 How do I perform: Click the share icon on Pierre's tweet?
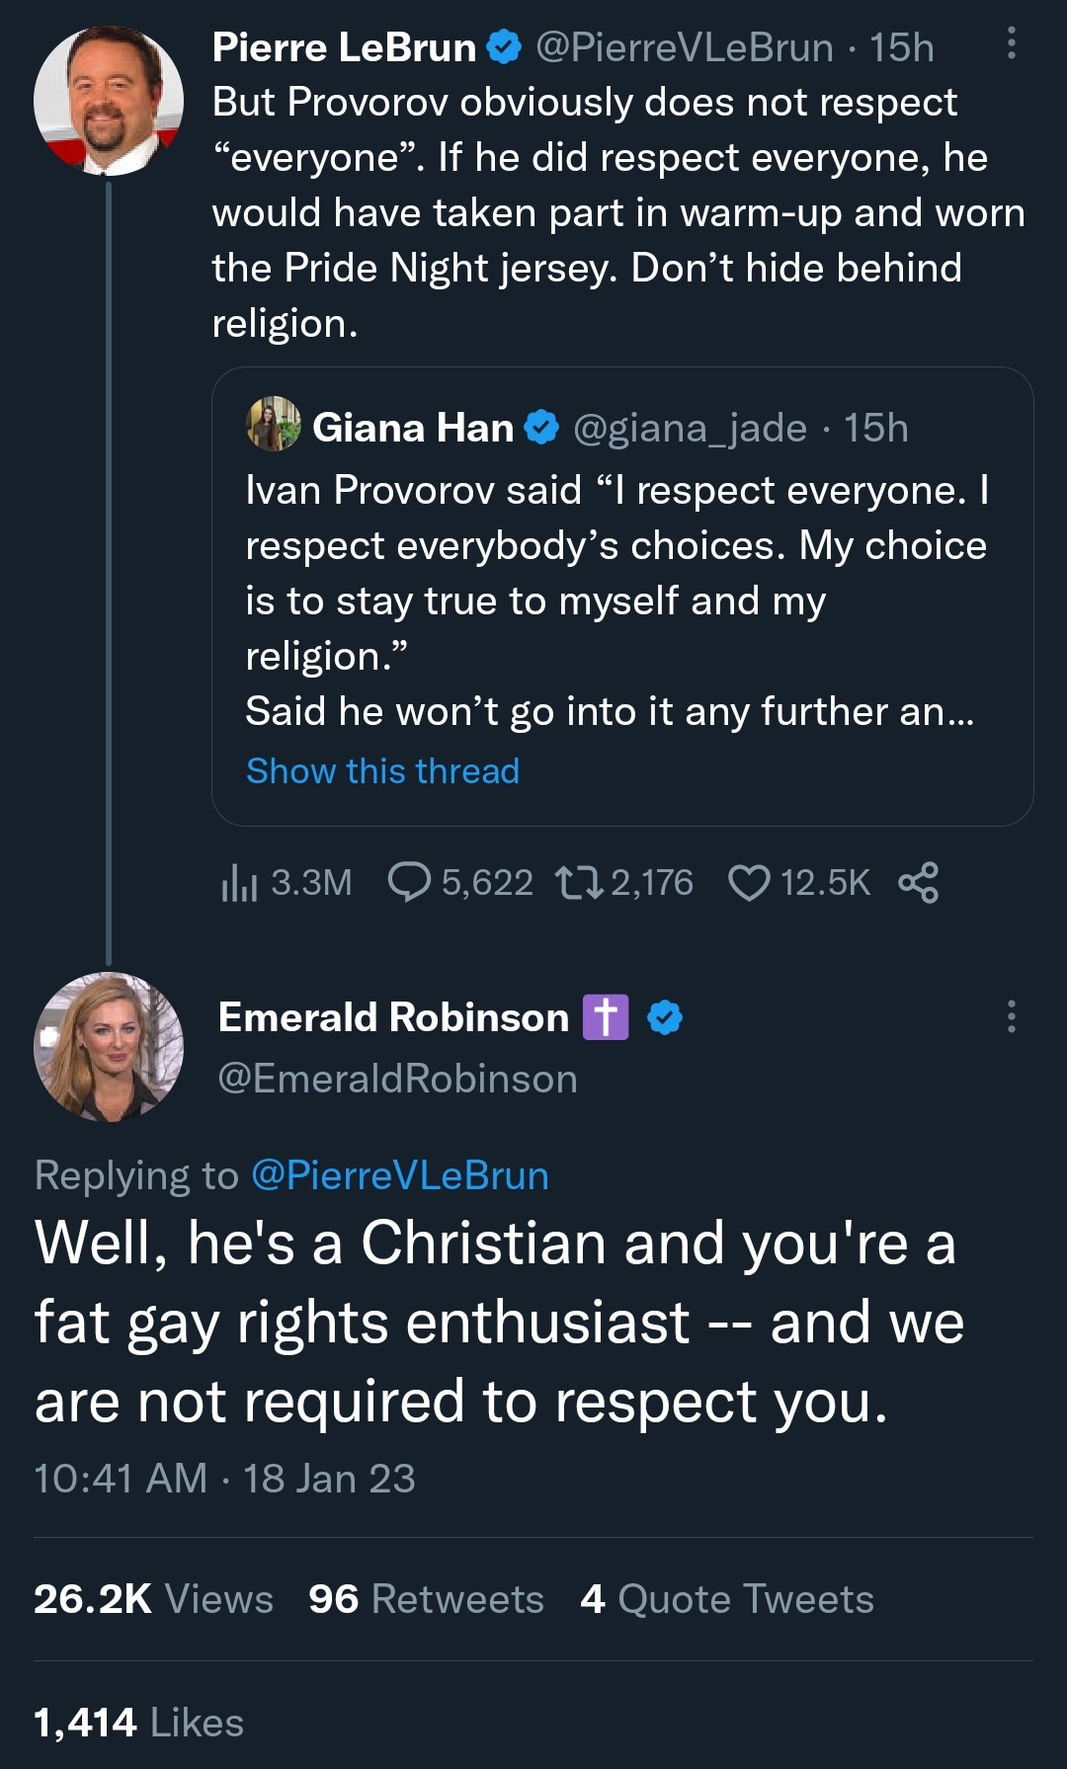919,883
